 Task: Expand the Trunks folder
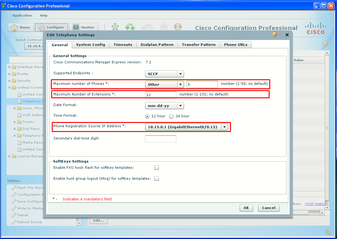pyautogui.click(x=15, y=122)
